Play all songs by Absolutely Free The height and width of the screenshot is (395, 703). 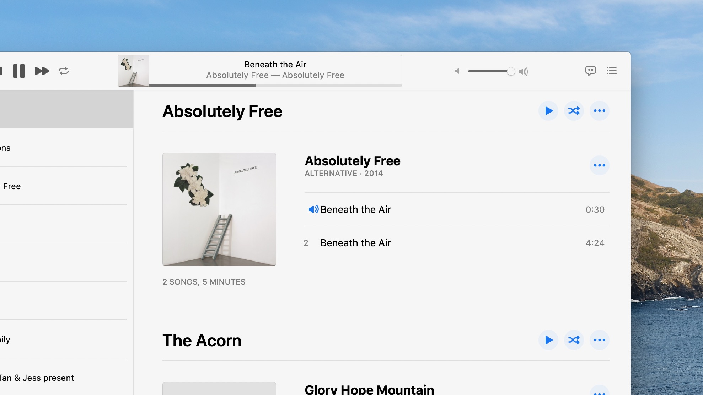click(x=548, y=111)
